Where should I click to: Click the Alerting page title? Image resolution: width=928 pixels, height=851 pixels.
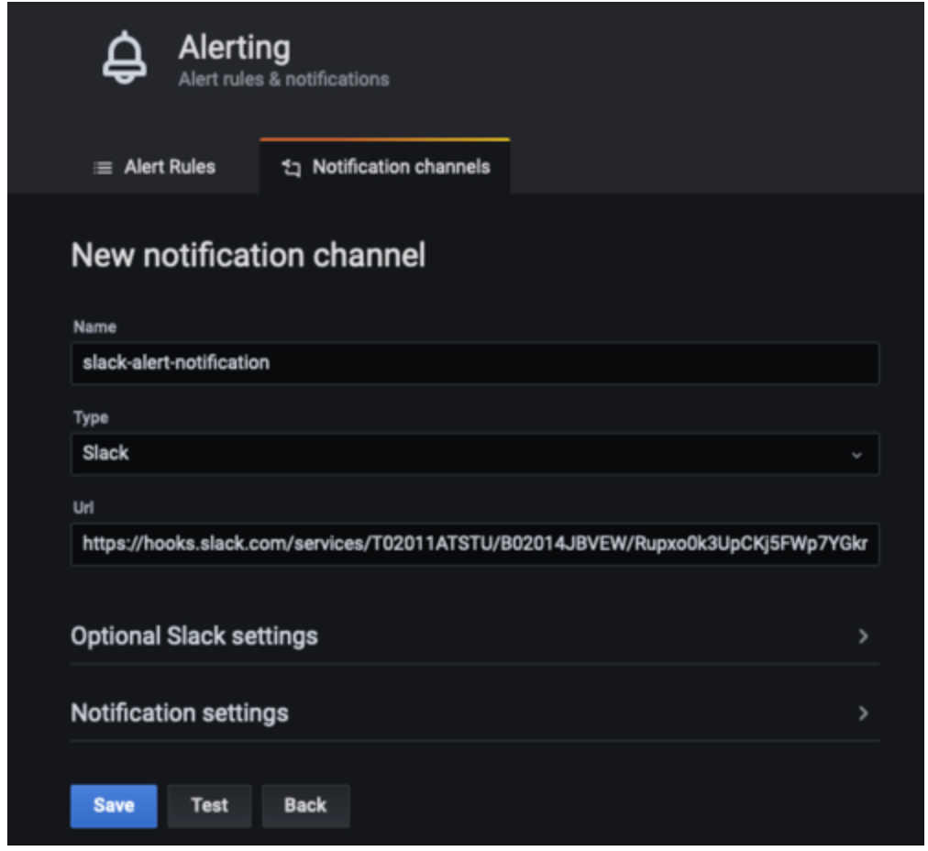click(x=235, y=48)
